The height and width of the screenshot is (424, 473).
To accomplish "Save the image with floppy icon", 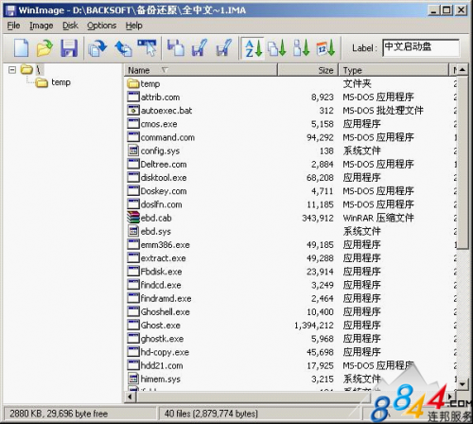I will pos(69,48).
